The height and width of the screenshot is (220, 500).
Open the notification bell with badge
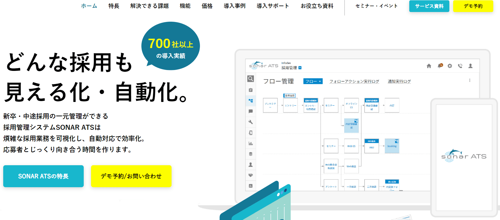click(x=440, y=66)
